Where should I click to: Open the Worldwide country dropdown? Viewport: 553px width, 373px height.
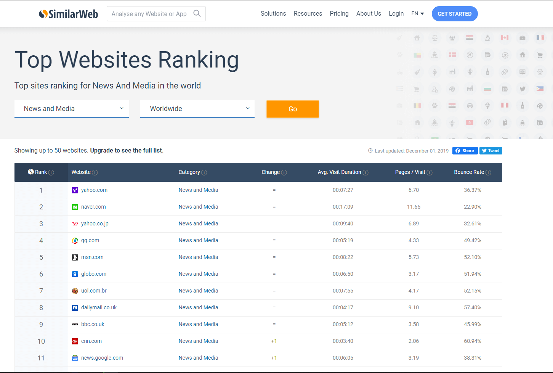click(x=197, y=109)
